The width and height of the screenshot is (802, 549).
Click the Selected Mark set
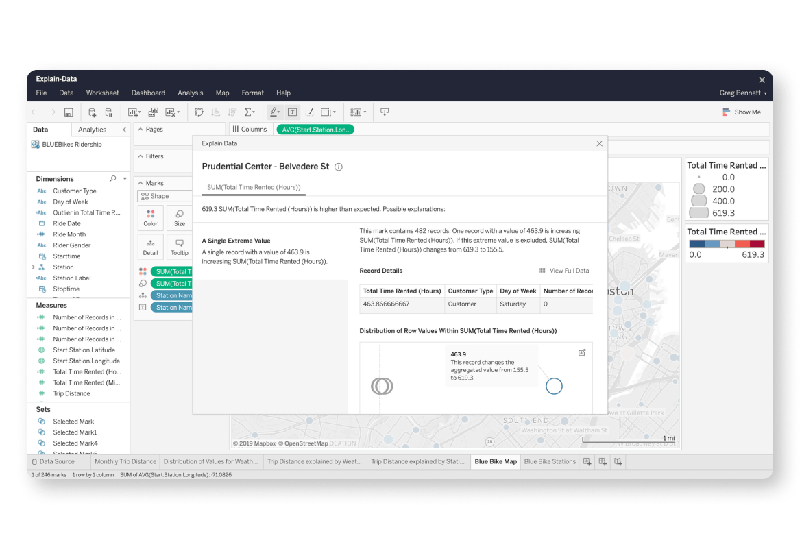click(x=73, y=422)
